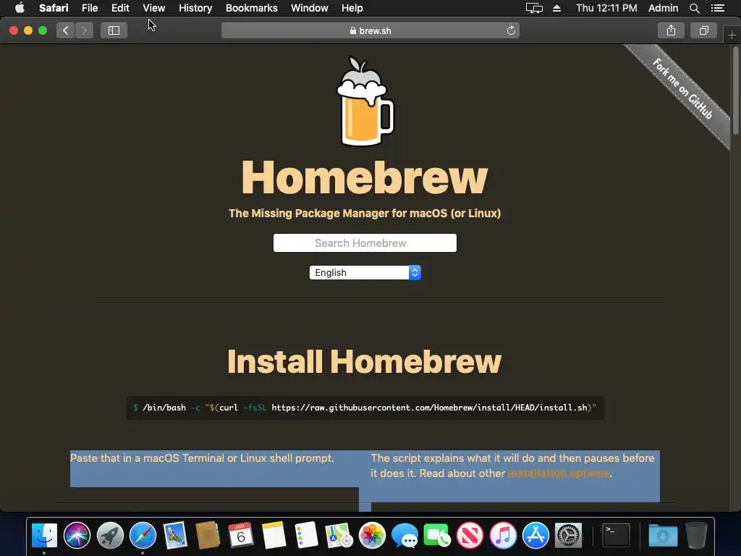This screenshot has width=741, height=556.
Task: Go forward with Safari forward arrow
Action: pyautogui.click(x=84, y=30)
